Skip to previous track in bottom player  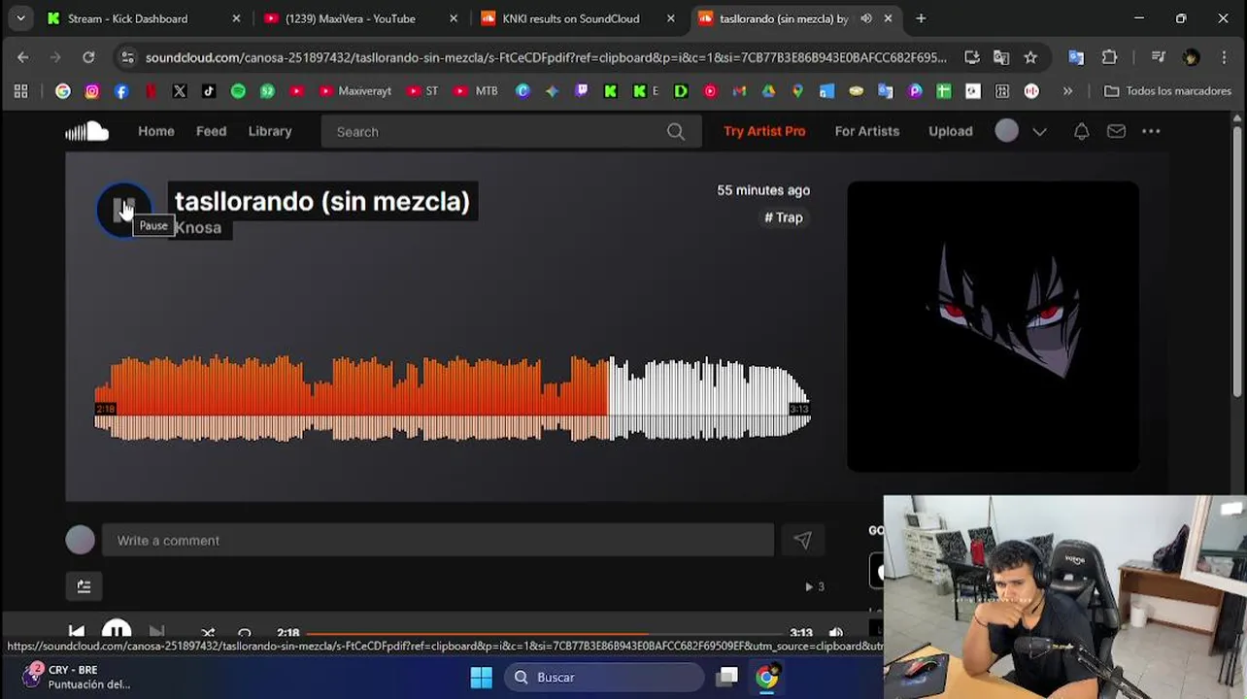click(76, 633)
